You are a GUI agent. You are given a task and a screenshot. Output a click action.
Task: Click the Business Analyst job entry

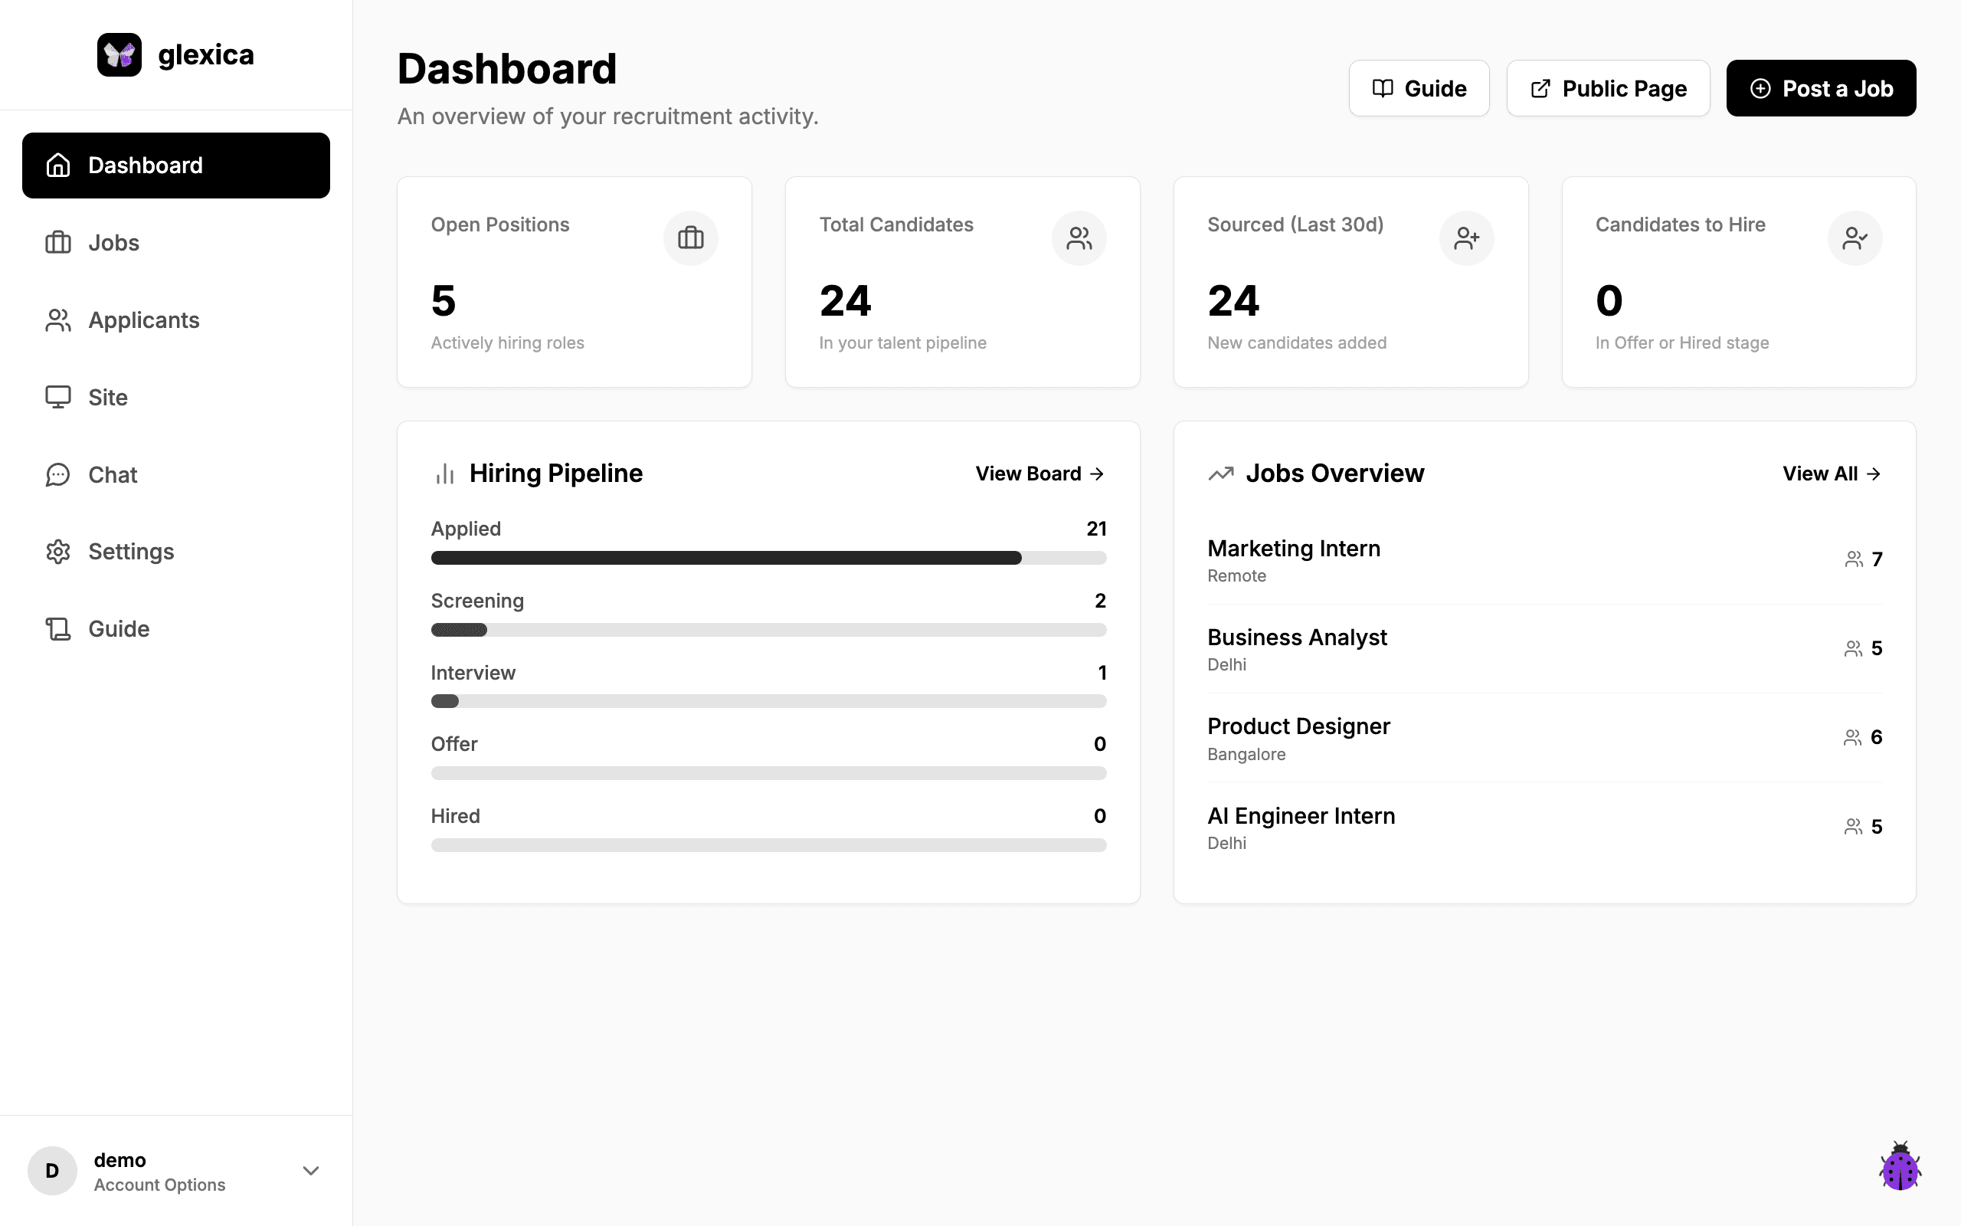(1297, 638)
